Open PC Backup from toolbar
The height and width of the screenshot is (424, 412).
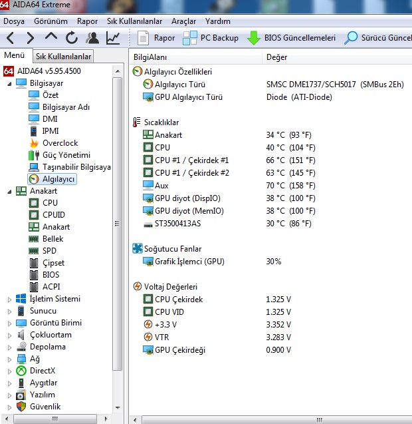211,38
